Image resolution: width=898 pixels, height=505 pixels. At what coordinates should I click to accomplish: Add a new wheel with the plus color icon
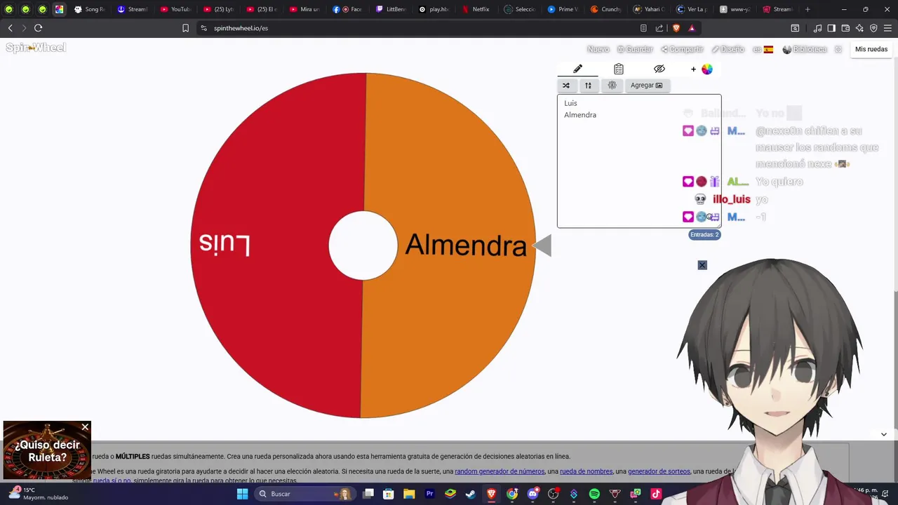click(x=701, y=69)
